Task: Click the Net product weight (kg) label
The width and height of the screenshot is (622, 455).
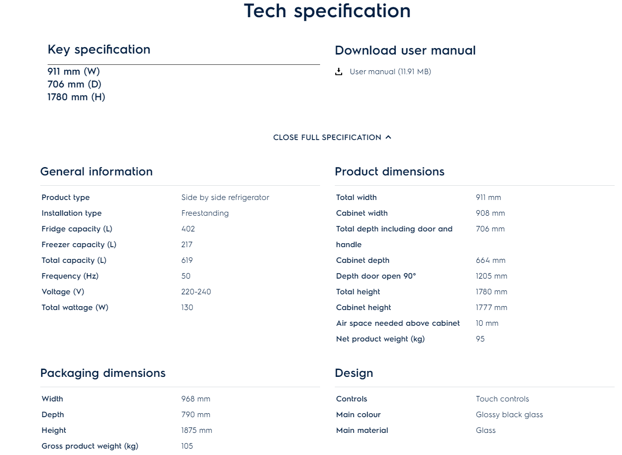Action: click(x=380, y=339)
